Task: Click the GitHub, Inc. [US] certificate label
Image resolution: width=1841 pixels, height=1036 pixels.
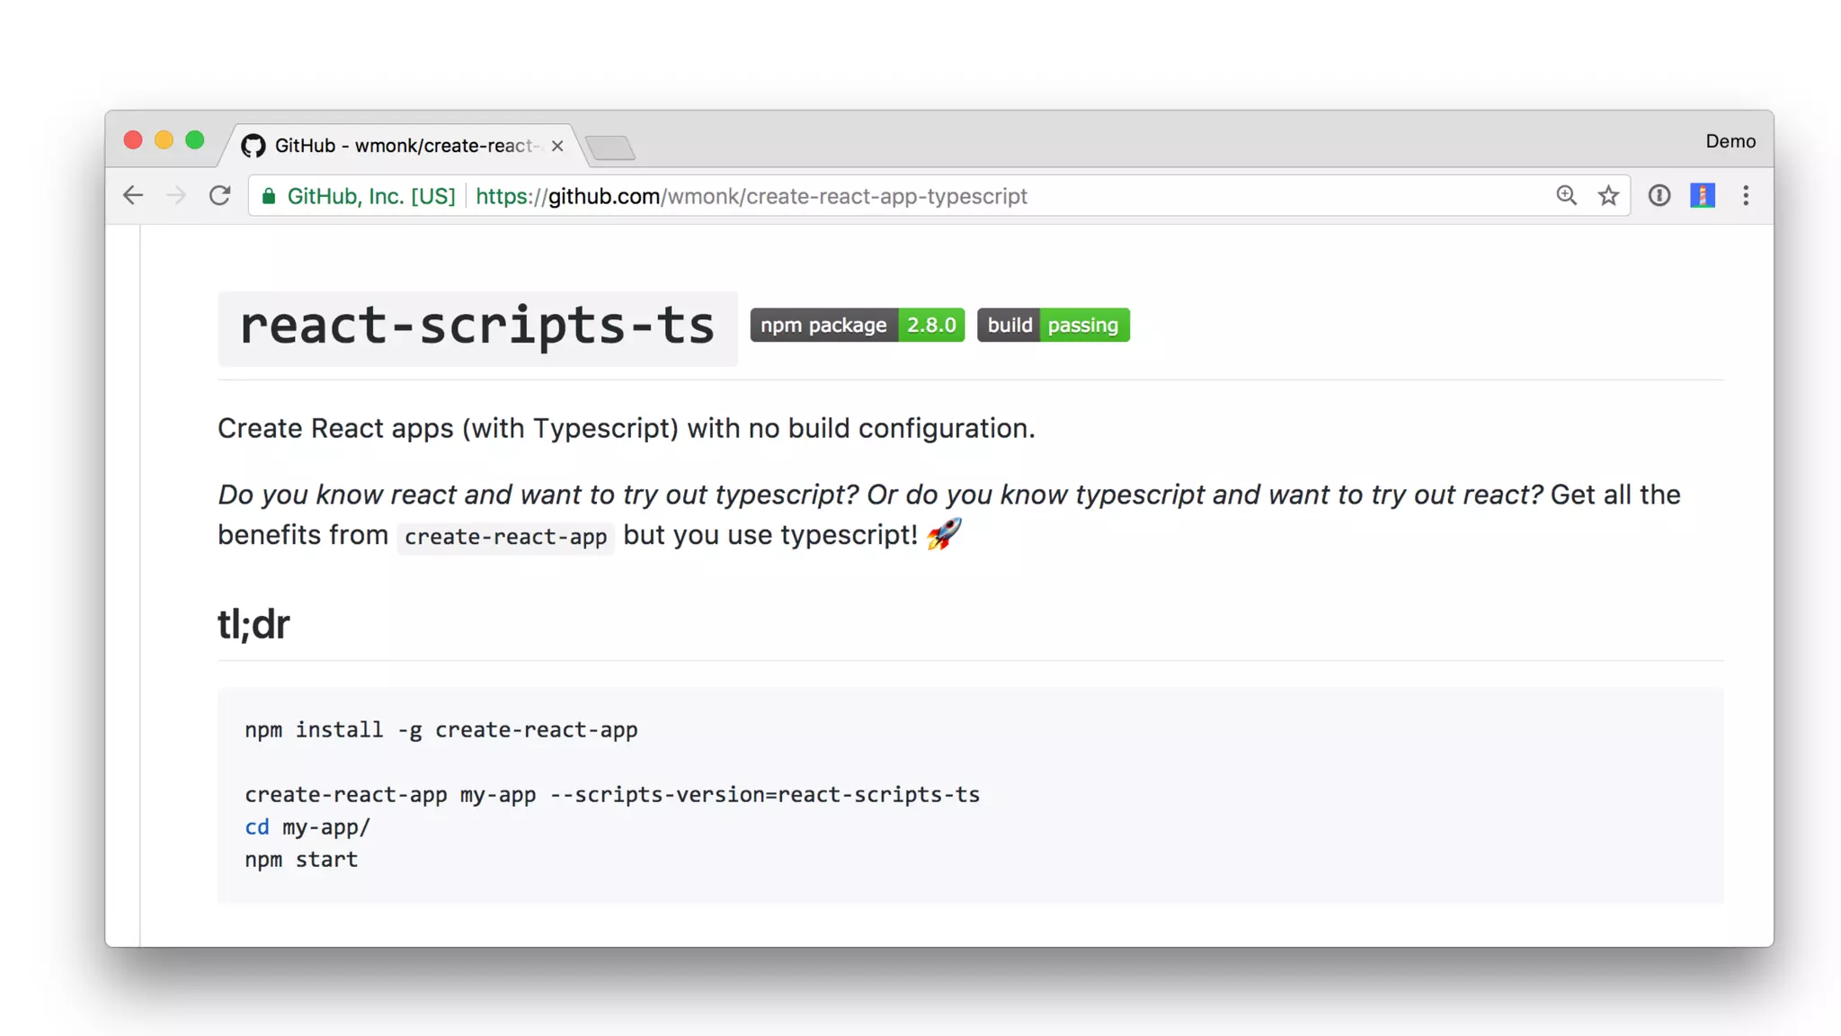Action: tap(370, 196)
